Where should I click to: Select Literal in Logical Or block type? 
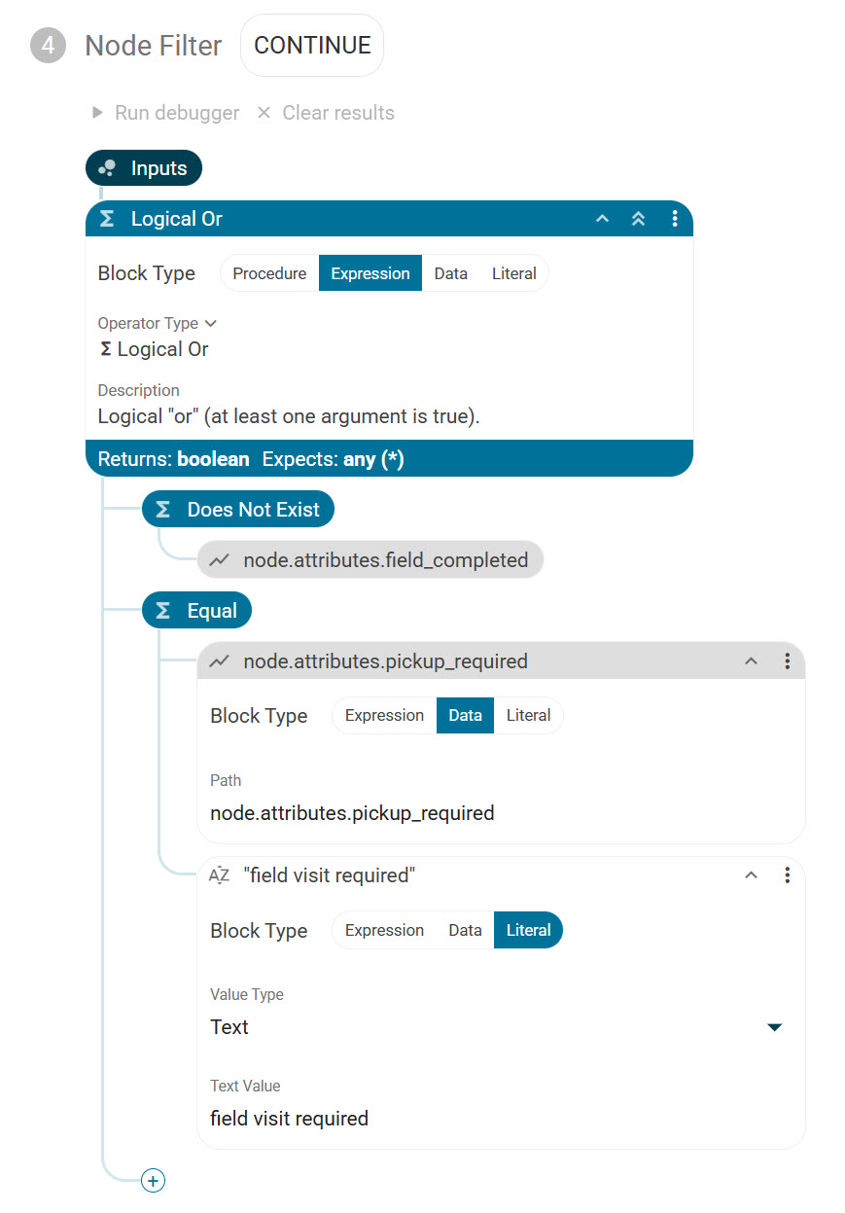click(513, 273)
